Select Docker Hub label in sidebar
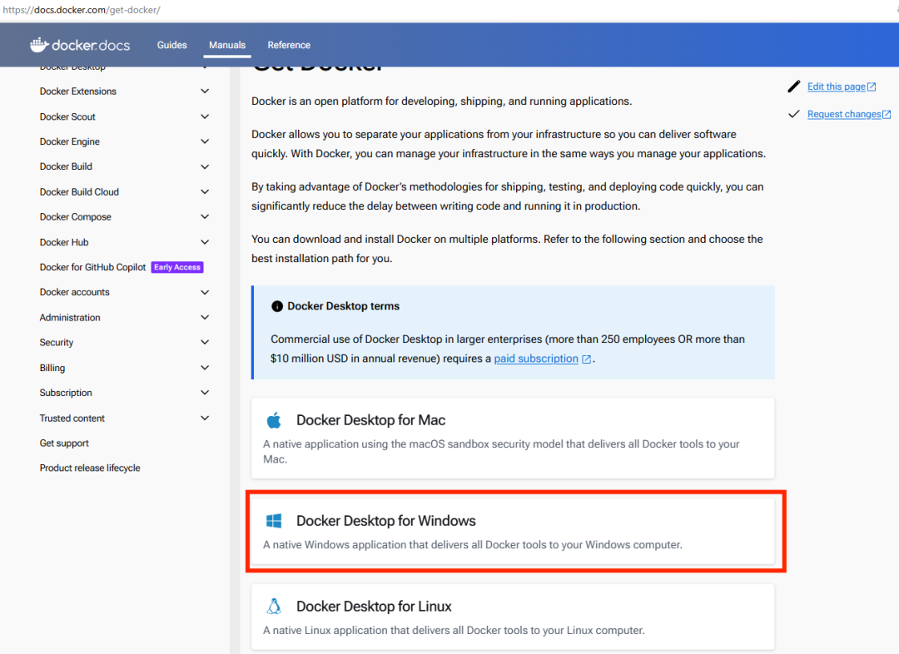This screenshot has height=654, width=899. (x=64, y=242)
